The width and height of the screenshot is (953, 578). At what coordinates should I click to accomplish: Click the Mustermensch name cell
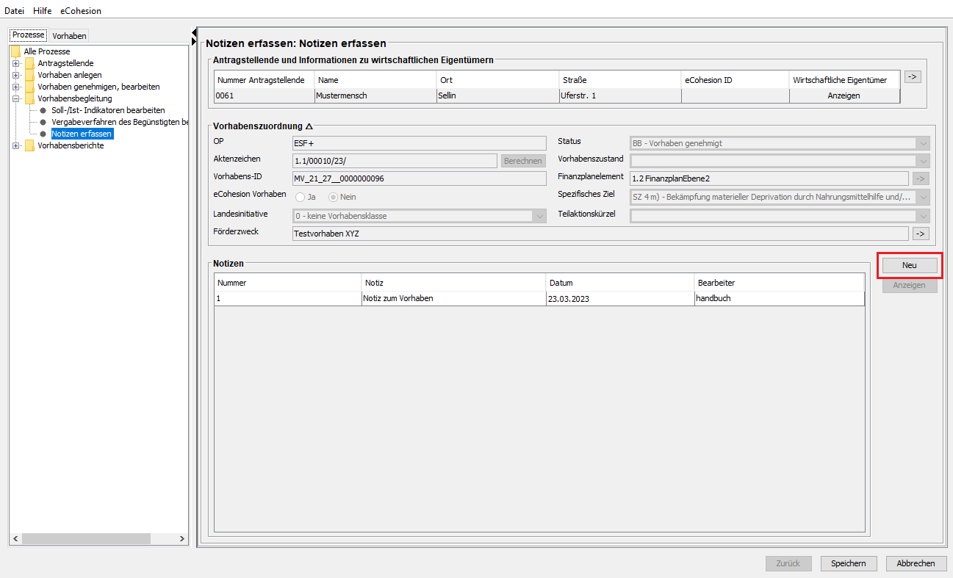tap(375, 95)
